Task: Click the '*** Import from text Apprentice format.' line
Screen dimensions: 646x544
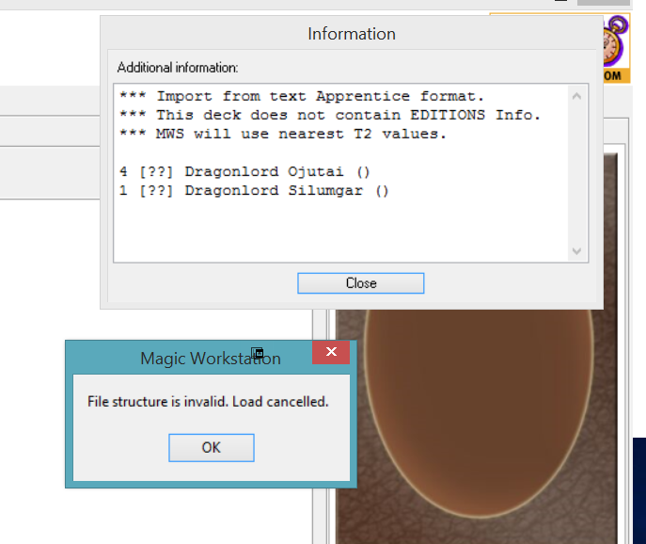Action: click(x=302, y=97)
